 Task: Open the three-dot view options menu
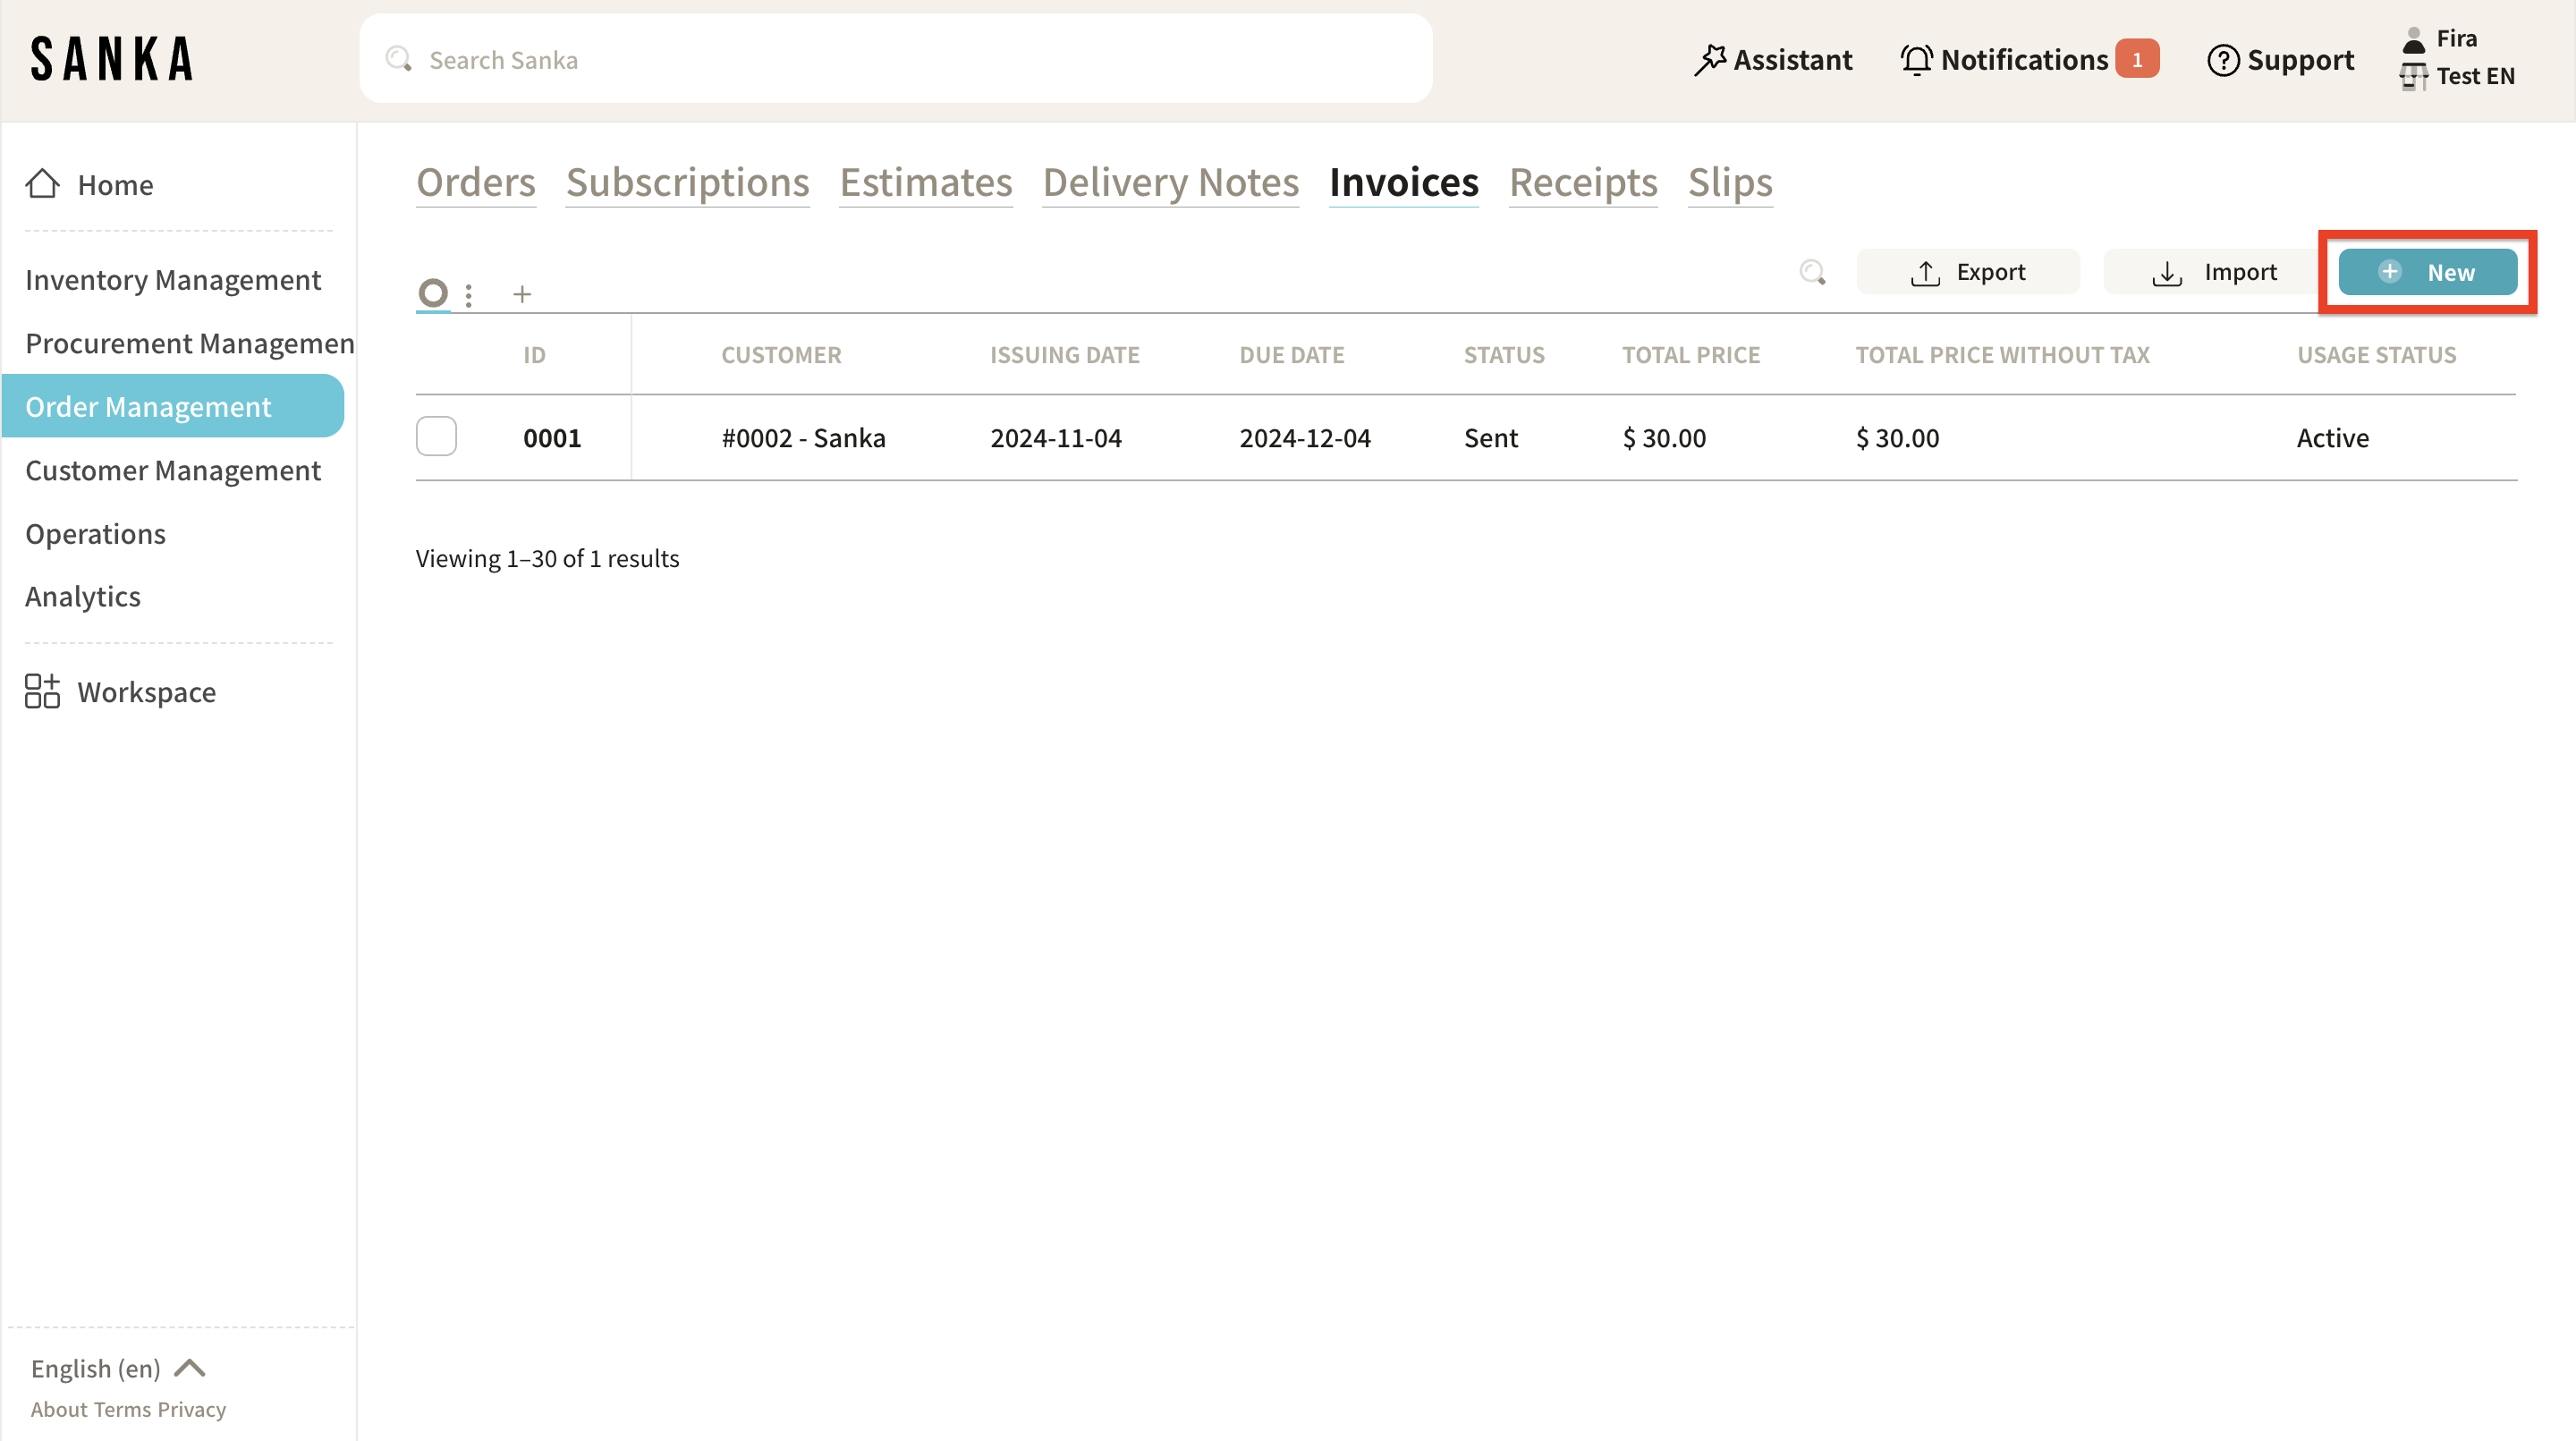click(469, 294)
